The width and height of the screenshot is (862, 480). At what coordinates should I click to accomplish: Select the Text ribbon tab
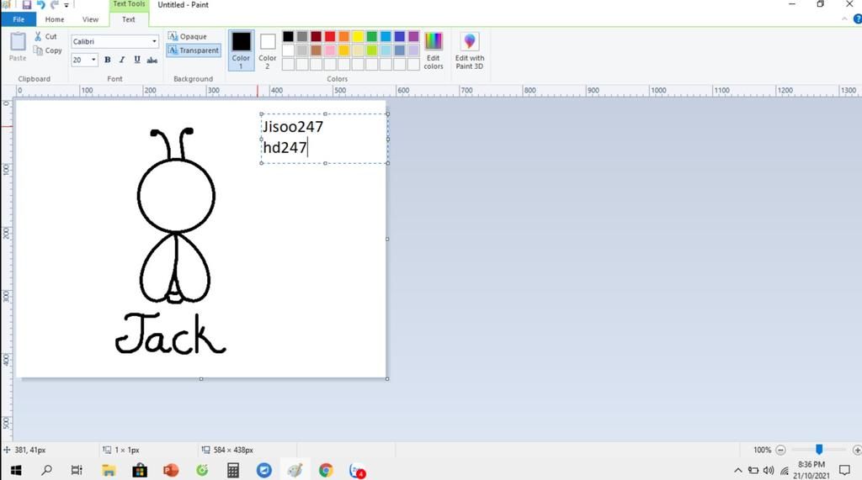[129, 19]
